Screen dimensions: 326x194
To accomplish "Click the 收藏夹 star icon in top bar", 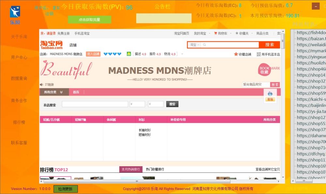I will click(x=237, y=33).
